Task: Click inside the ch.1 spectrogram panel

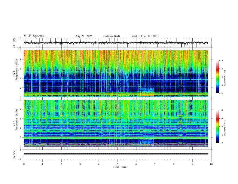Action: pyautogui.click(x=116, y=73)
